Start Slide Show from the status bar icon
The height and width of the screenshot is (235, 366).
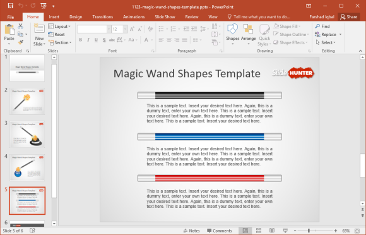(x=285, y=231)
